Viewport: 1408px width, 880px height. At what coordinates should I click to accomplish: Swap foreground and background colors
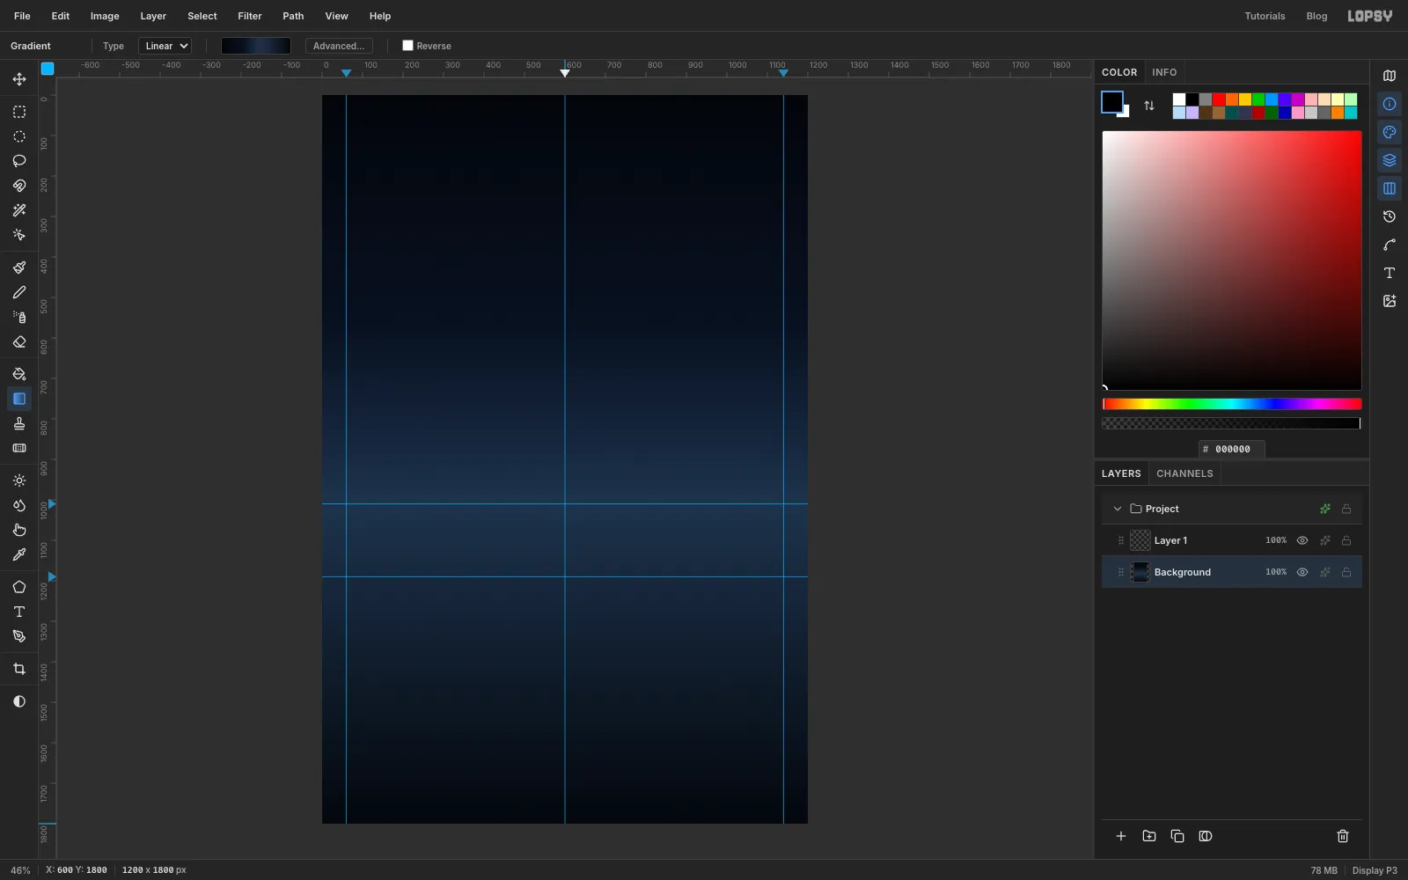coord(1149,106)
